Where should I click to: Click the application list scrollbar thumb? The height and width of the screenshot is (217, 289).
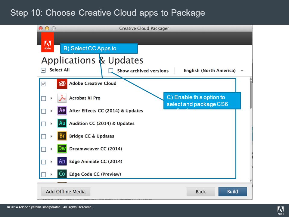click(251, 94)
